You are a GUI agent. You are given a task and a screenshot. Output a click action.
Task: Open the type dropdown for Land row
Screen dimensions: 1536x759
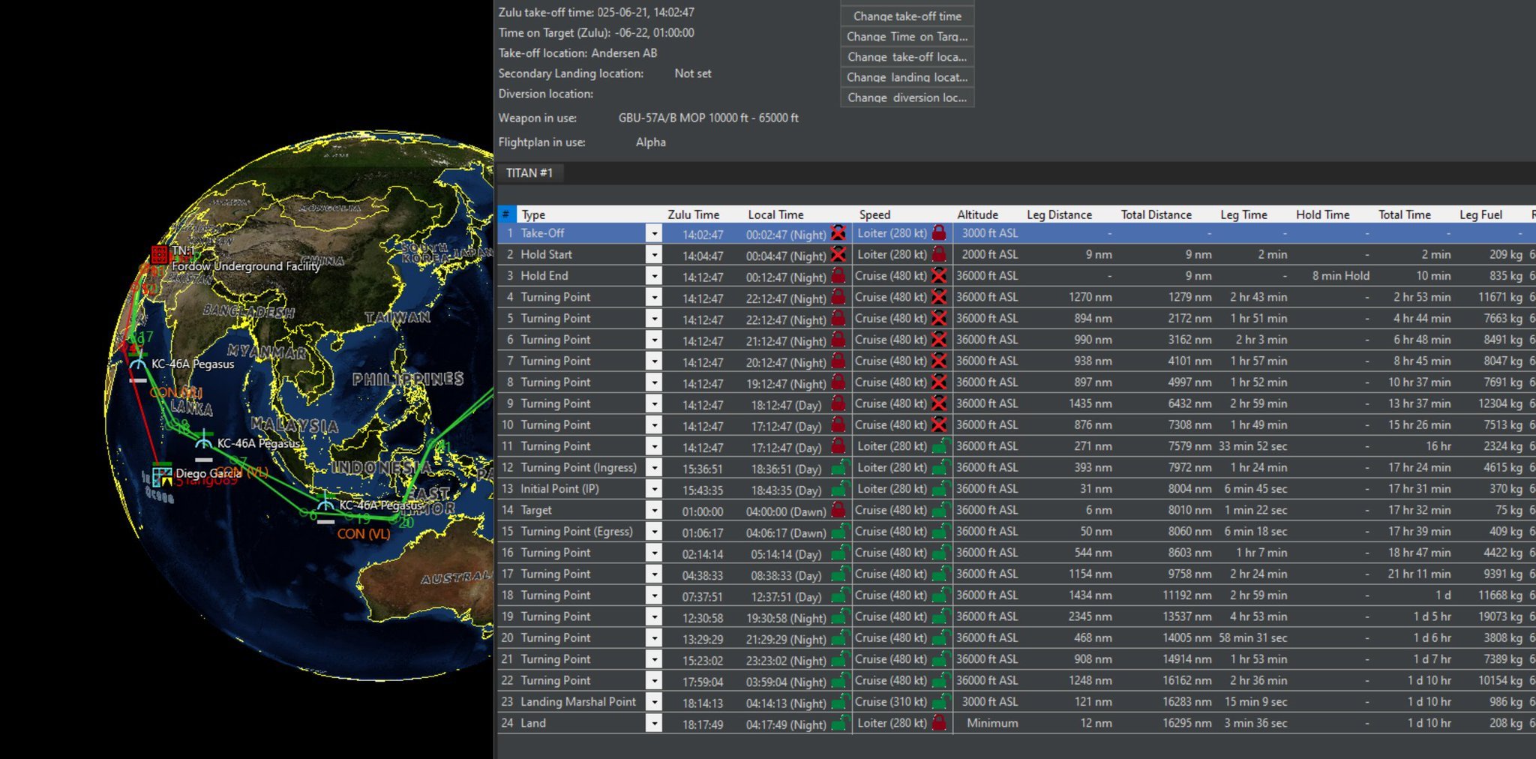[654, 723]
